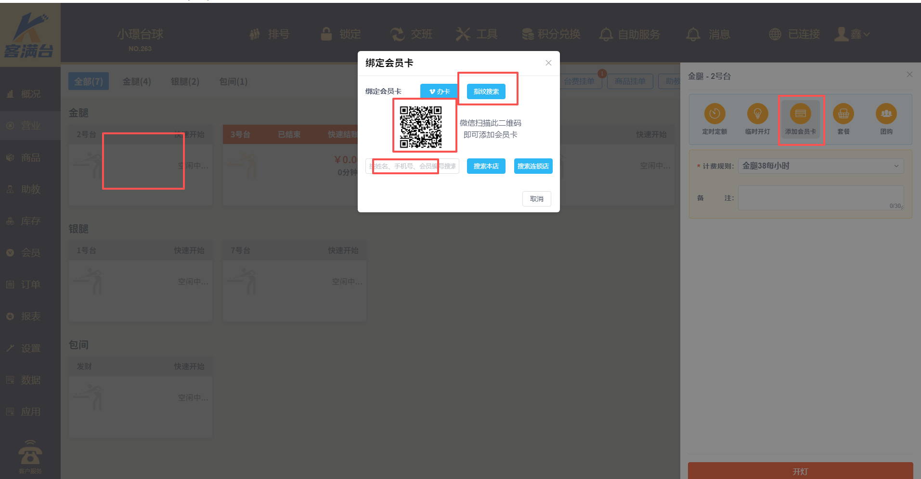Click the 搜索本店 button
Image resolution: width=921 pixels, height=479 pixels.
(x=486, y=166)
